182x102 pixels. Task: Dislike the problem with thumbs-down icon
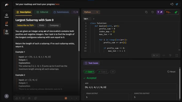(x=23, y=98)
